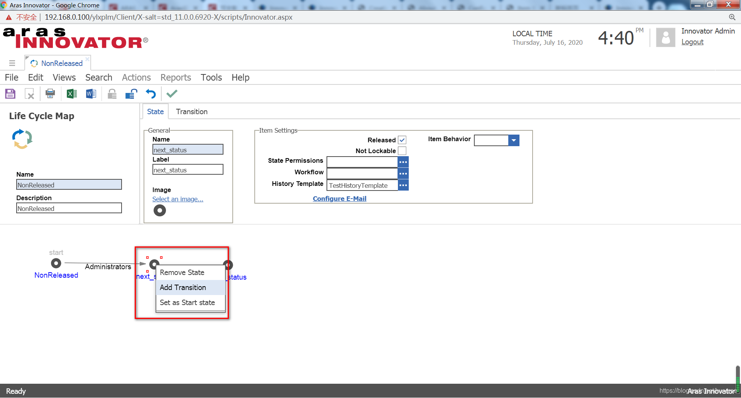Viewport: 741px width, 398px height.
Task: Click the Save toolbar icon
Action: point(10,94)
